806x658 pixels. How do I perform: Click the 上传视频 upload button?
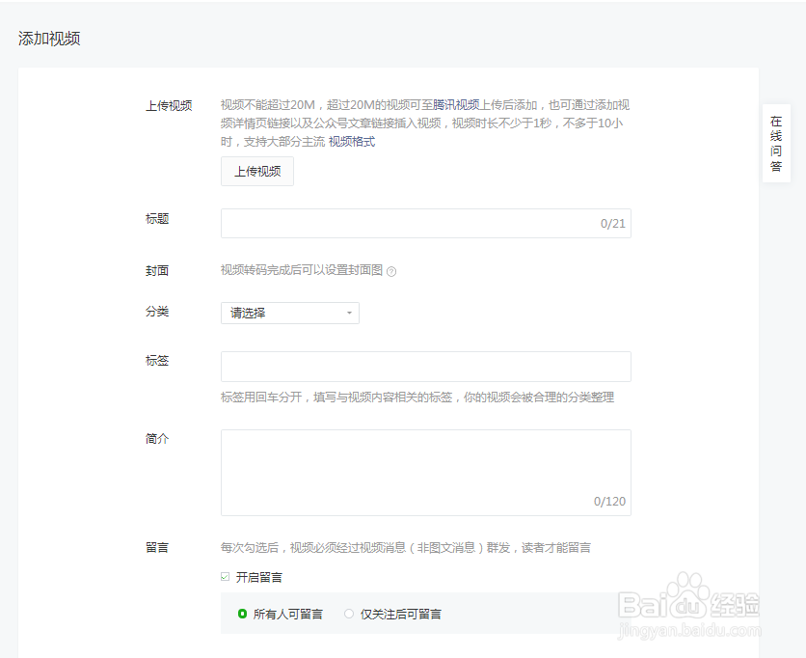256,172
